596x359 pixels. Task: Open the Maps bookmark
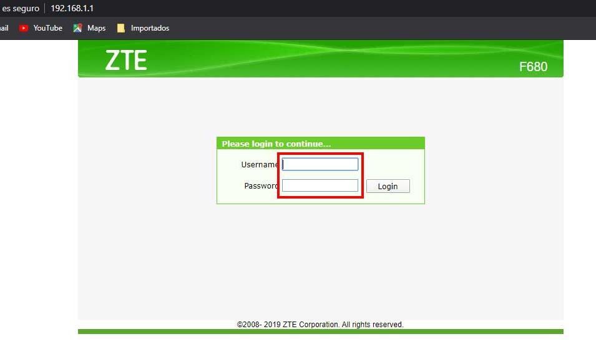90,28
